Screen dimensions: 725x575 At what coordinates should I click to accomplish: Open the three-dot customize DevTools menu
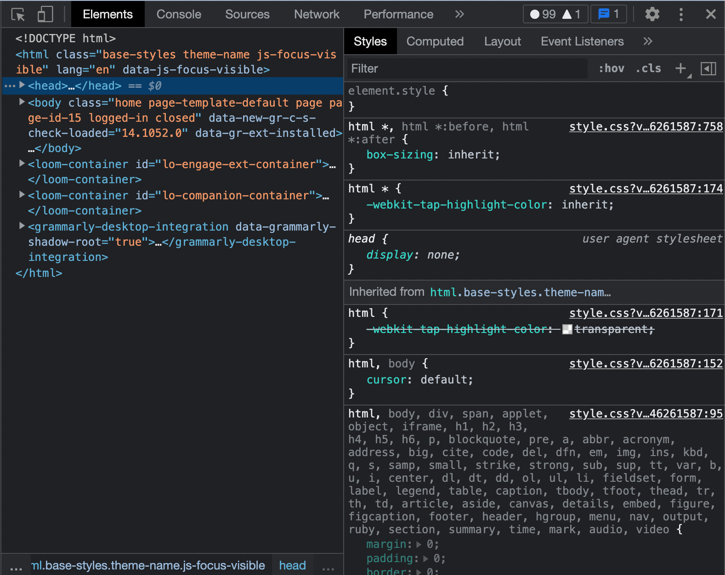[681, 15]
